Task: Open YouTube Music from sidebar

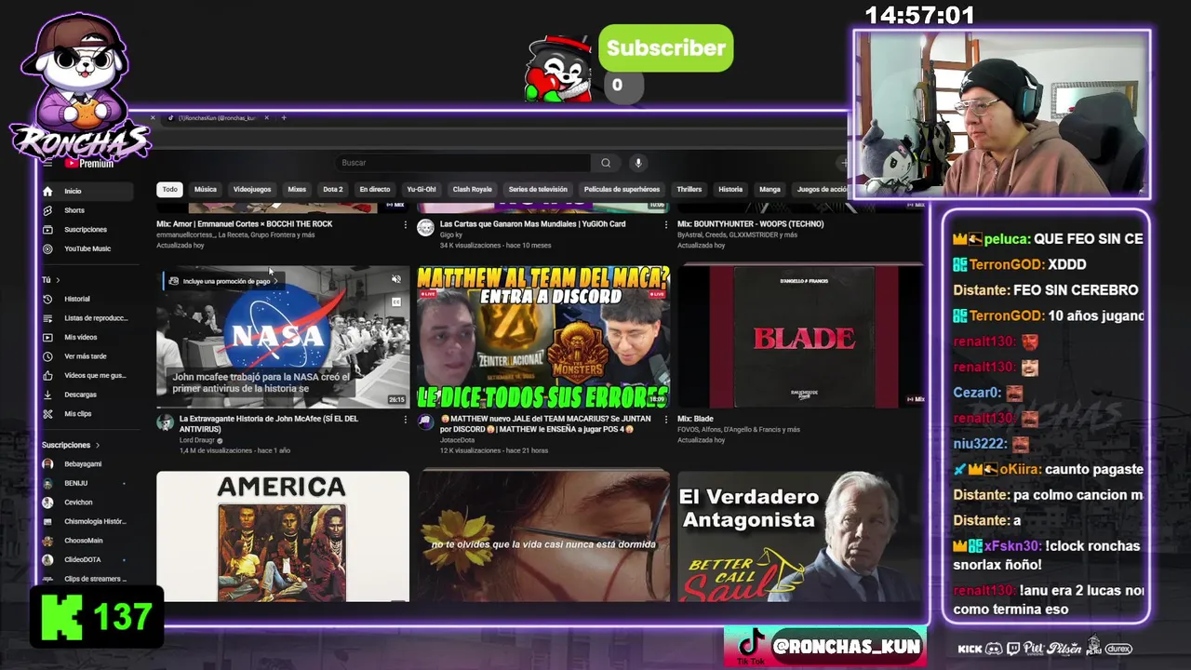Action: pyautogui.click(x=88, y=248)
